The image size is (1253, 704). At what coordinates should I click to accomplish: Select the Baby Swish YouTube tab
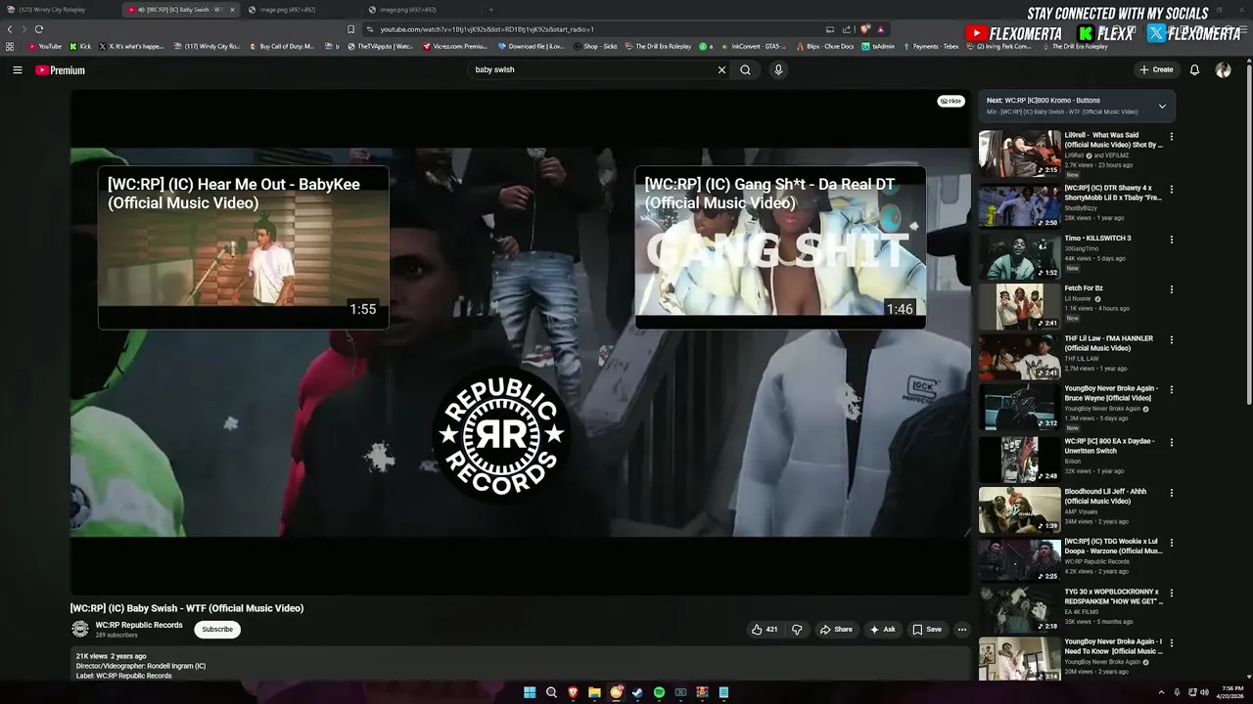coord(181,10)
